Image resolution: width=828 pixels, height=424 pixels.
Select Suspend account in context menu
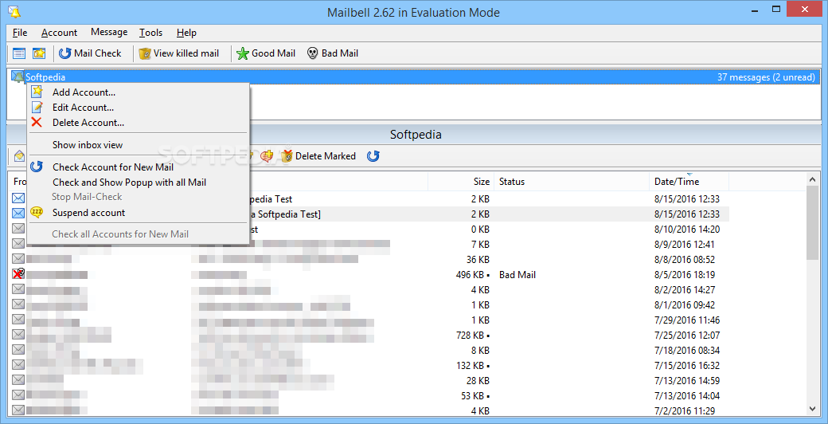[x=138, y=213]
